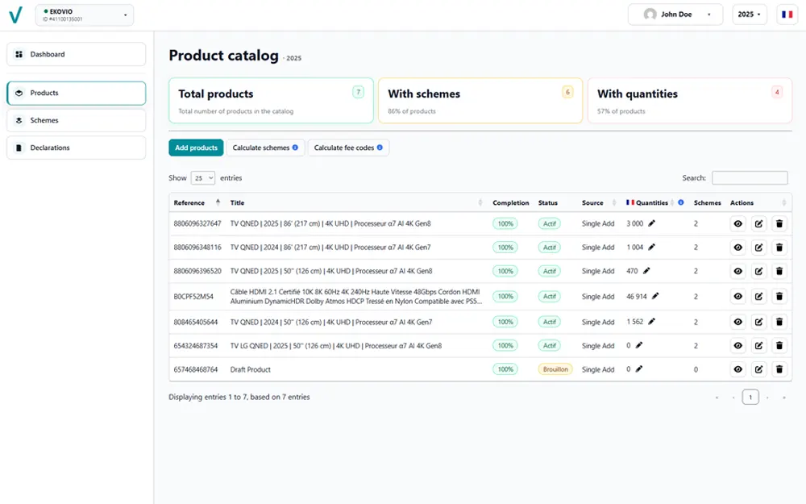
Task: Click the Add products button
Action: [x=195, y=148]
